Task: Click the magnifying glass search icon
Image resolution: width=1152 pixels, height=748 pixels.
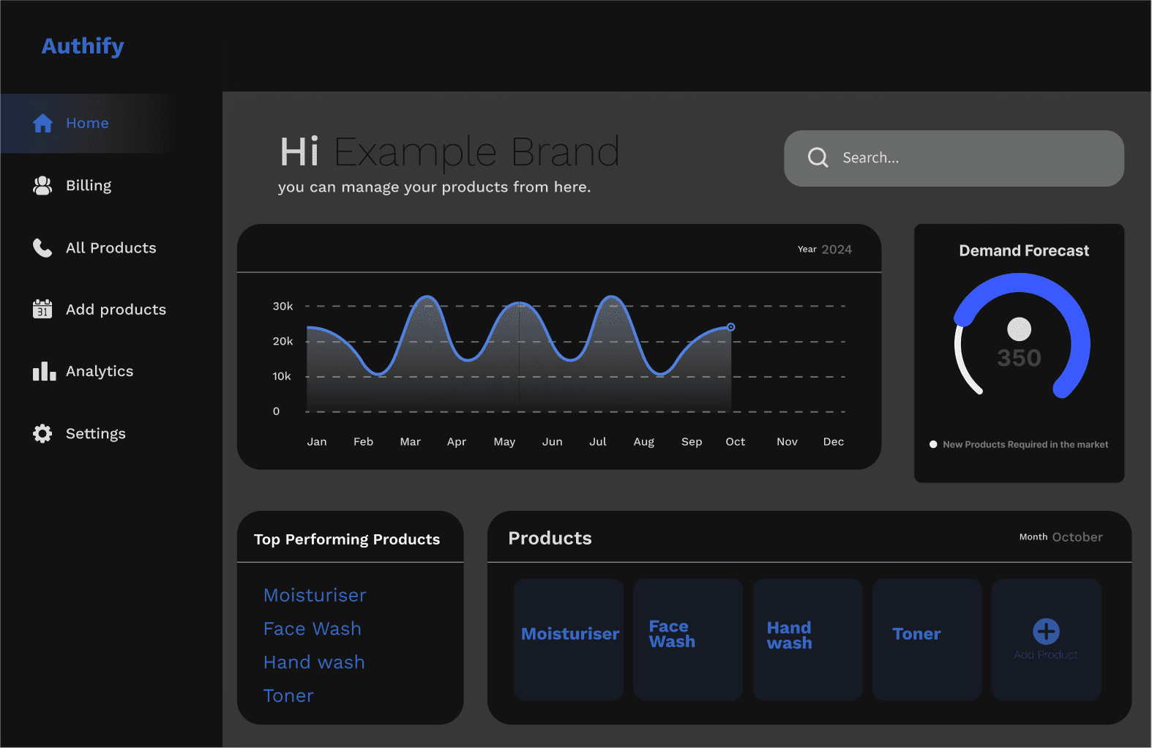Action: (818, 158)
